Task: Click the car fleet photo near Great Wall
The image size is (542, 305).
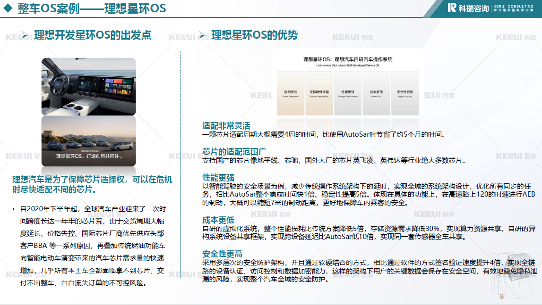Action: (x=89, y=141)
